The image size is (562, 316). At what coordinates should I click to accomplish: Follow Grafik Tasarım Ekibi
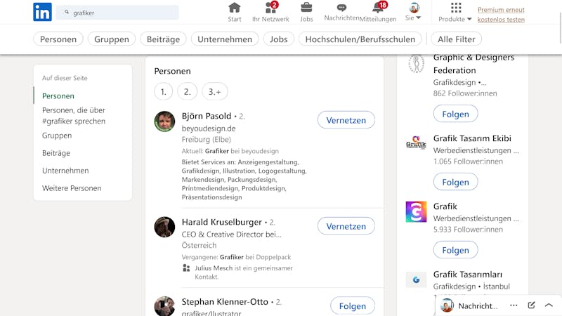[x=455, y=182]
